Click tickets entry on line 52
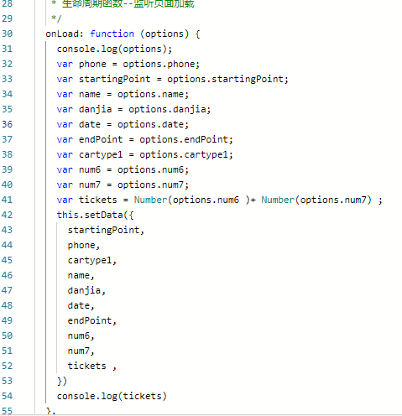The image size is (402, 416). tap(86, 366)
